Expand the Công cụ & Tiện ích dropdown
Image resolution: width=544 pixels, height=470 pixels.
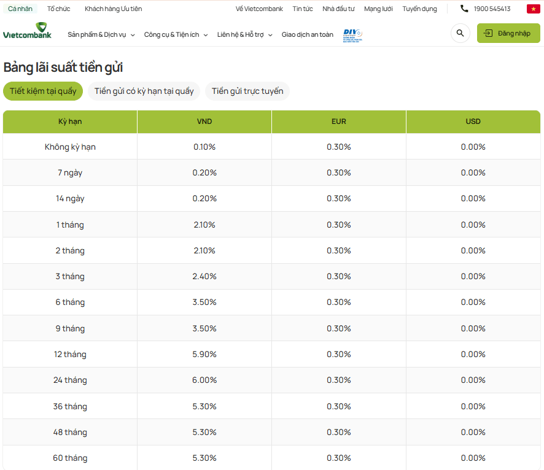click(x=176, y=34)
